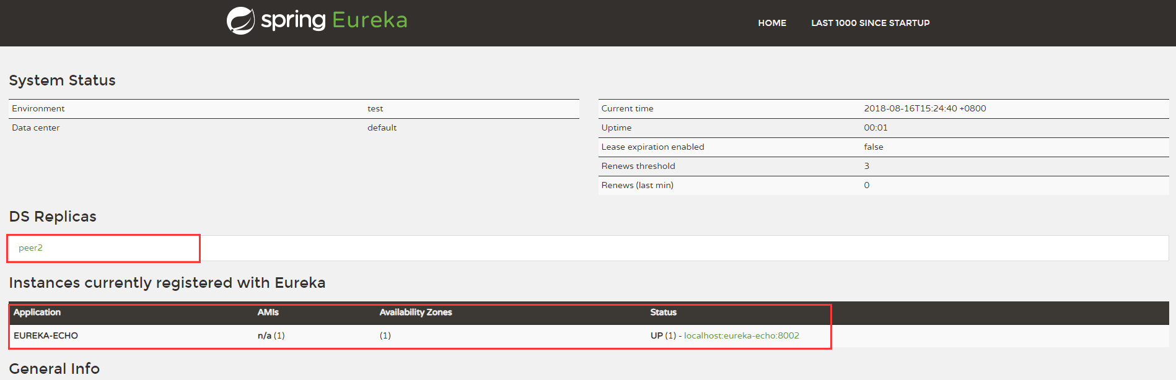Click the AMIs column header
Image resolution: width=1176 pixels, height=380 pixels.
coord(268,312)
